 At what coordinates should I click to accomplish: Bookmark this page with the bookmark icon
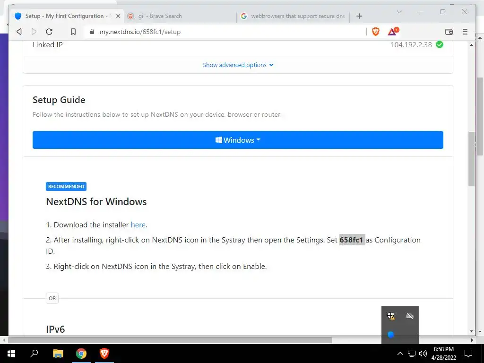pyautogui.click(x=73, y=32)
